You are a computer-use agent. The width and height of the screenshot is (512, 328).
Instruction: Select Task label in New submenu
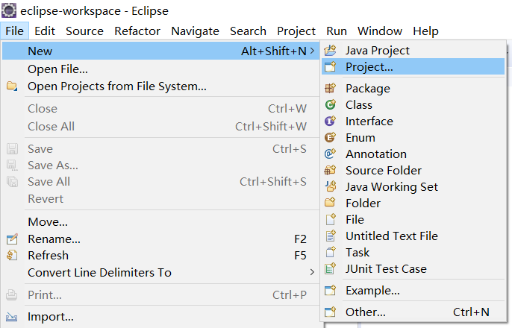[358, 253]
